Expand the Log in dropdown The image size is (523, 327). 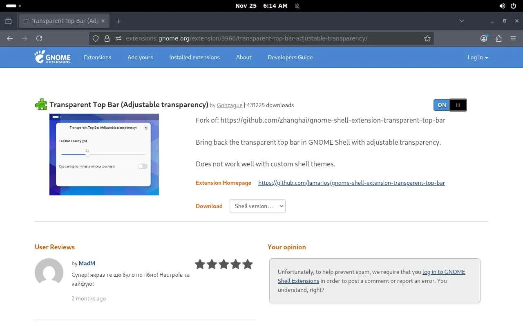click(x=478, y=57)
